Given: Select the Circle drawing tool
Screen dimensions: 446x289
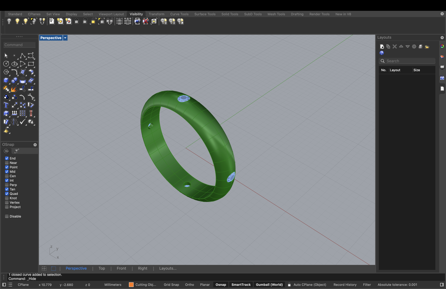Looking at the screenshot, I should tap(6, 64).
